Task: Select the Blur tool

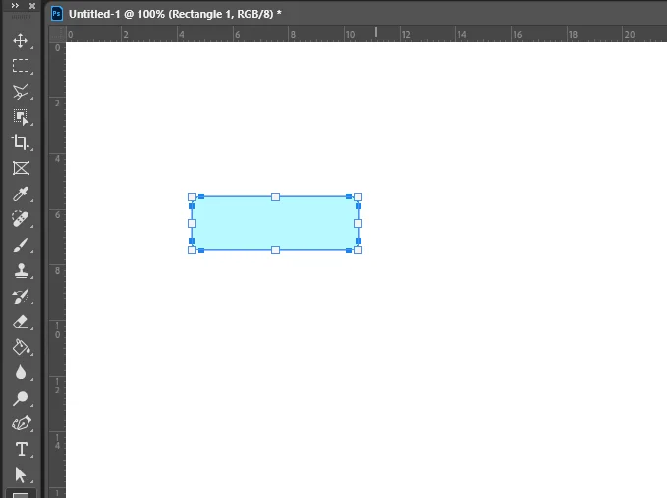Action: click(21, 372)
